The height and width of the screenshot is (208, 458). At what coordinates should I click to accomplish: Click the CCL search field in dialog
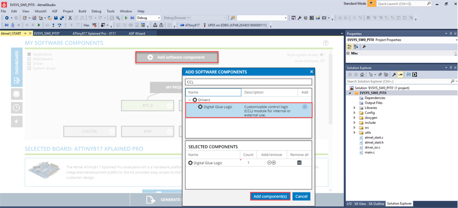[x=248, y=82]
